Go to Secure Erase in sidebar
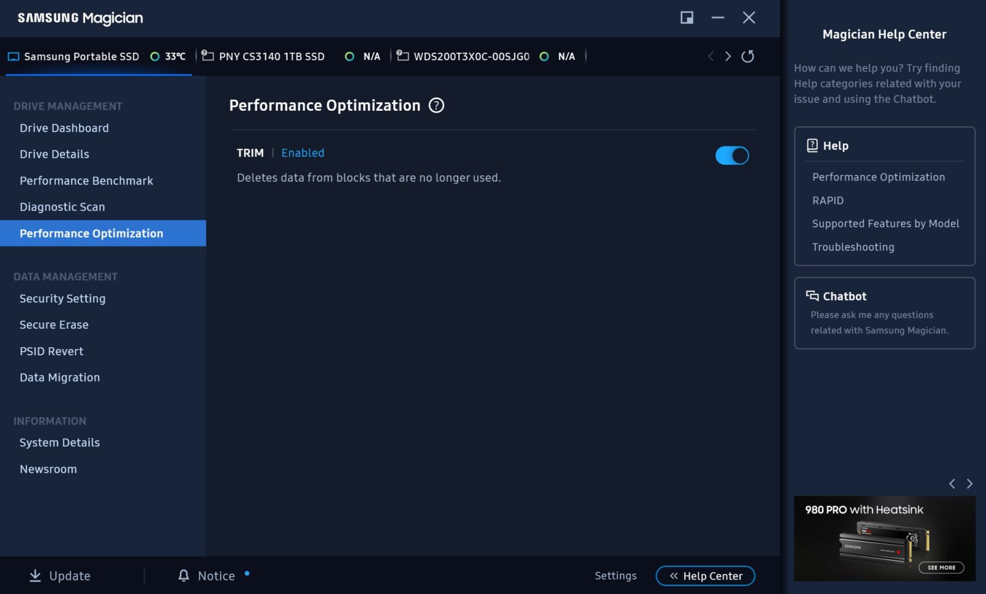This screenshot has width=986, height=594. point(54,325)
